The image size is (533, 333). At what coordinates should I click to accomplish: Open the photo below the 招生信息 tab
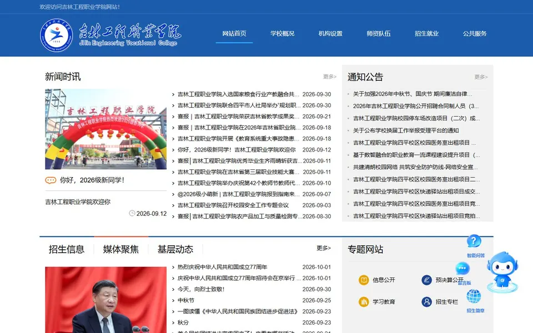(x=105, y=300)
